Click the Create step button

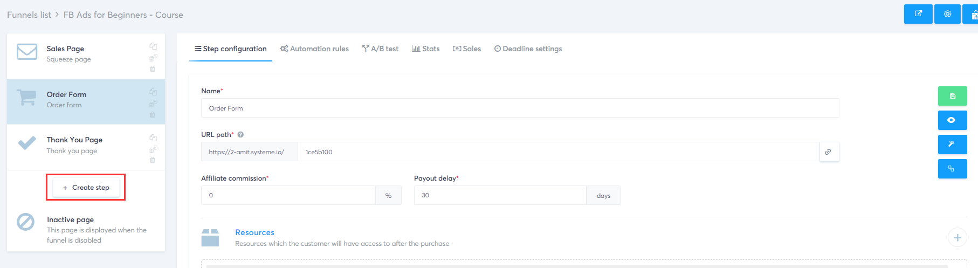(86, 188)
